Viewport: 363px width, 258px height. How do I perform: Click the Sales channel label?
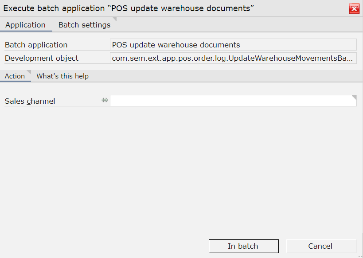[x=30, y=101]
